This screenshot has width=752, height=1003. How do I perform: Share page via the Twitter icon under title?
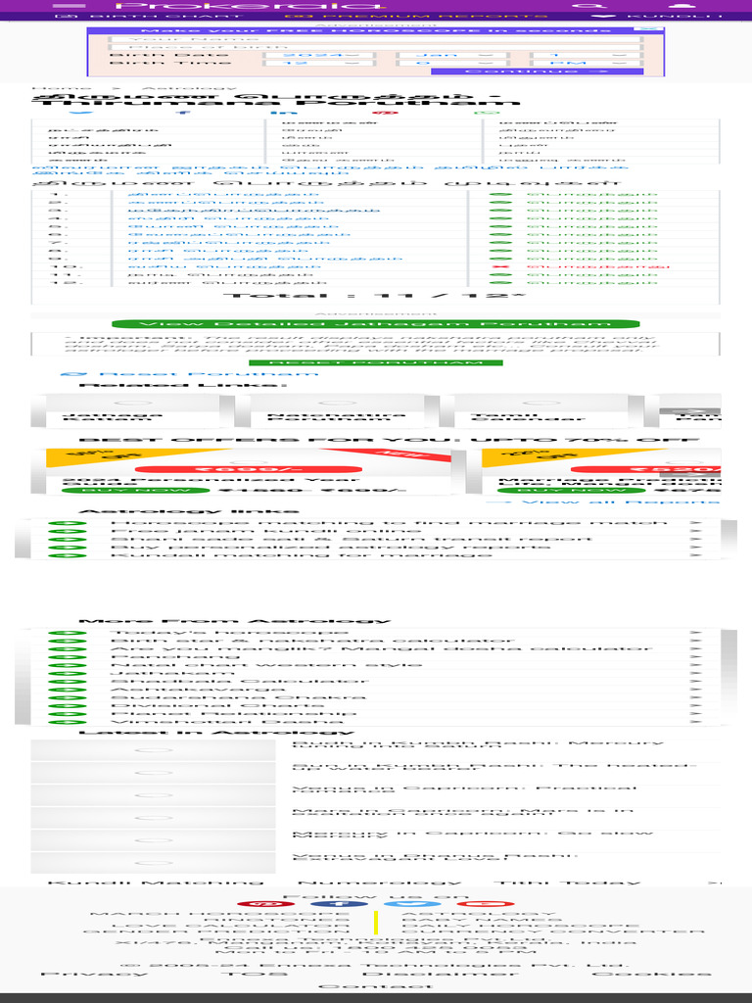point(80,113)
